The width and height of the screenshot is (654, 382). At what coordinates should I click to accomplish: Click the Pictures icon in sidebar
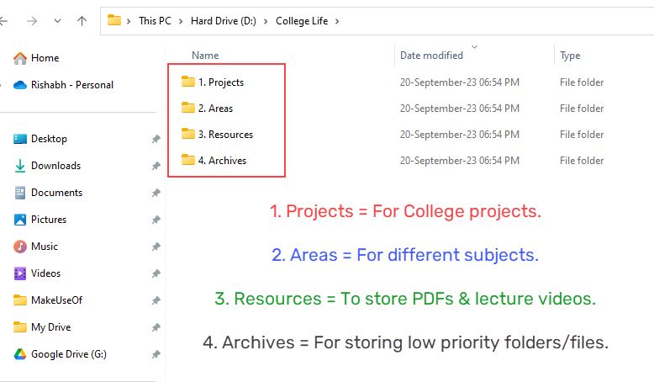20,220
